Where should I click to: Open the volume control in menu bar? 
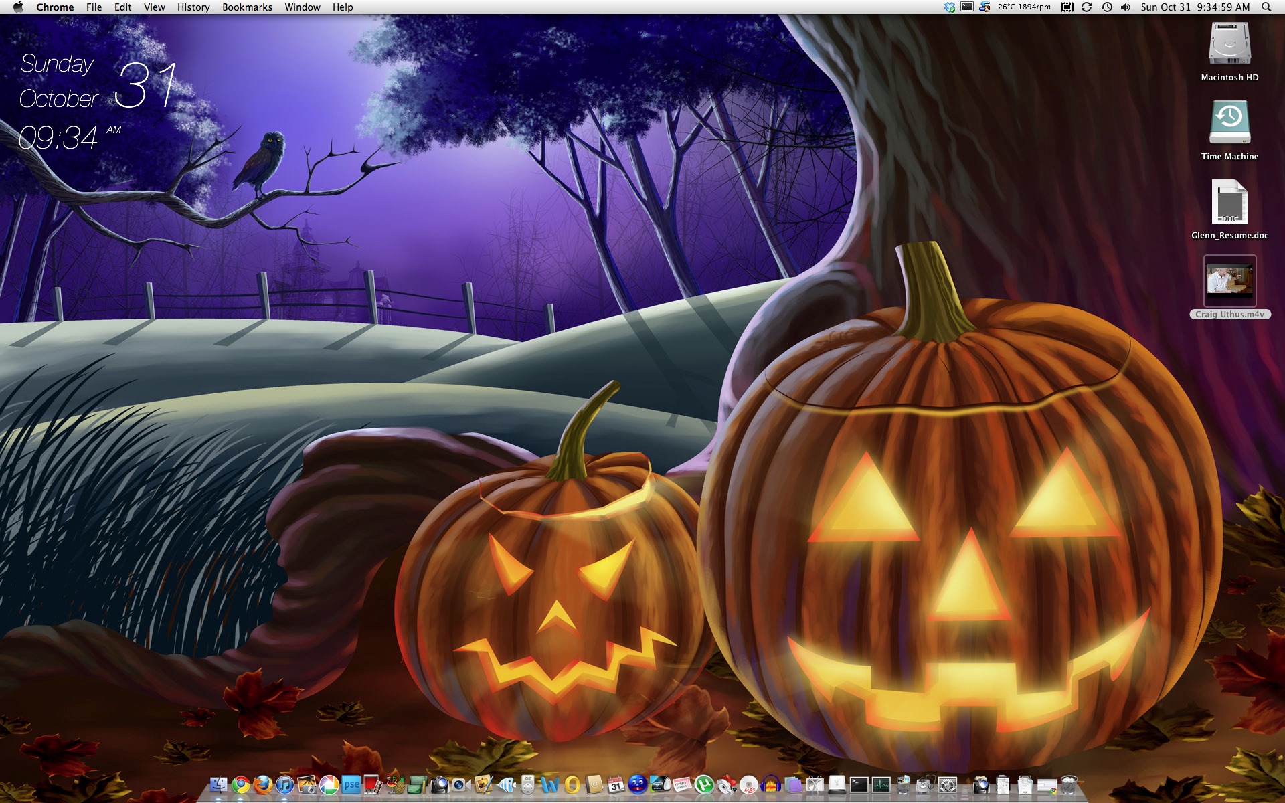(1126, 7)
